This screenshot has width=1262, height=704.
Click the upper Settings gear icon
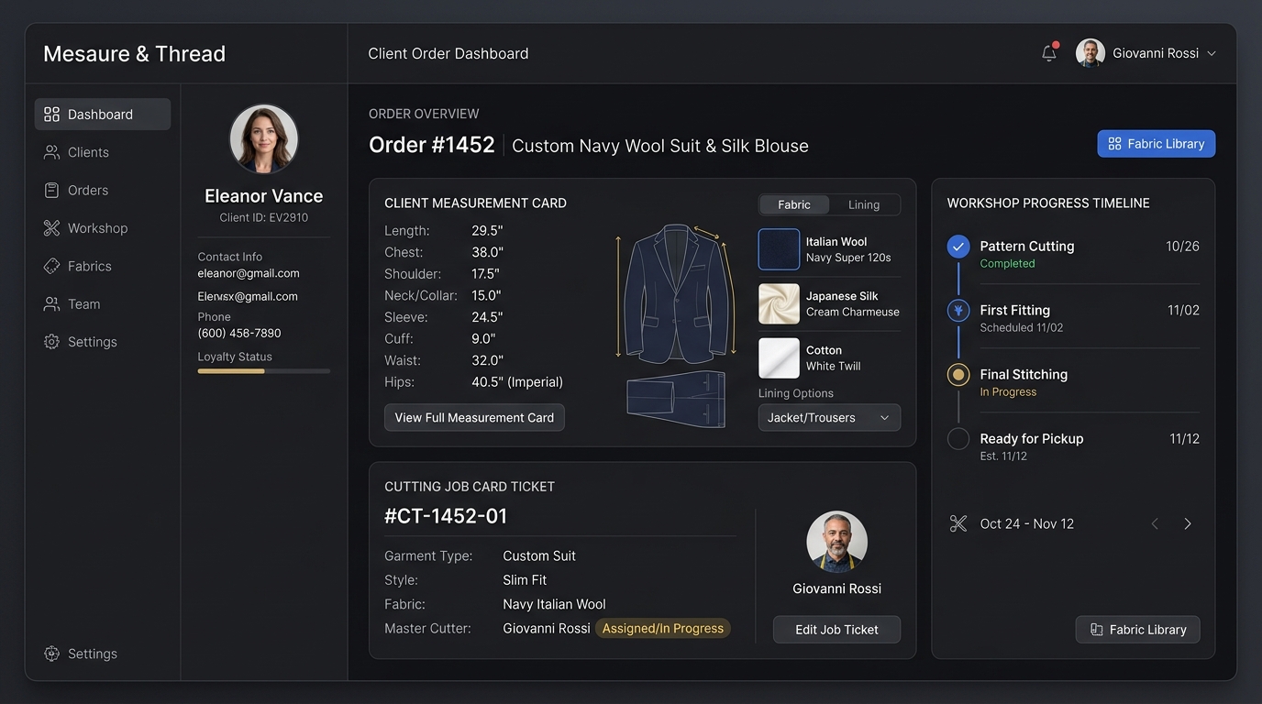51,342
